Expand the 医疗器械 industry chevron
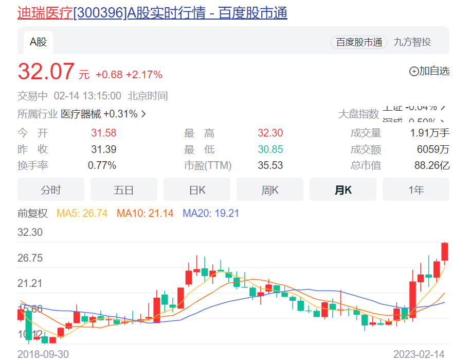The height and width of the screenshot is (360, 470). click(x=143, y=114)
